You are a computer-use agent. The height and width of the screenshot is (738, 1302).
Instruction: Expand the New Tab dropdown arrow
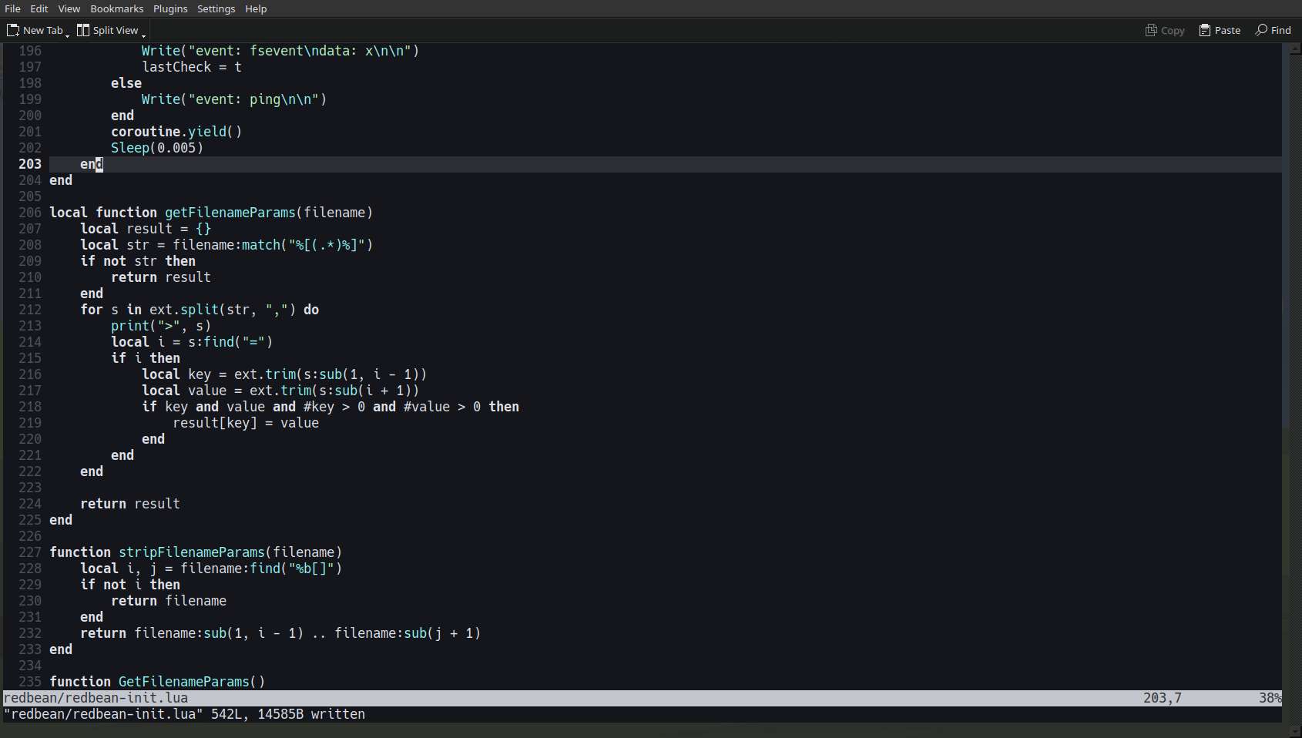[68, 35]
